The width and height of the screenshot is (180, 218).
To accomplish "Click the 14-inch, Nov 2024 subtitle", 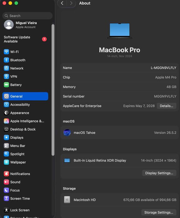I will click(120, 56).
